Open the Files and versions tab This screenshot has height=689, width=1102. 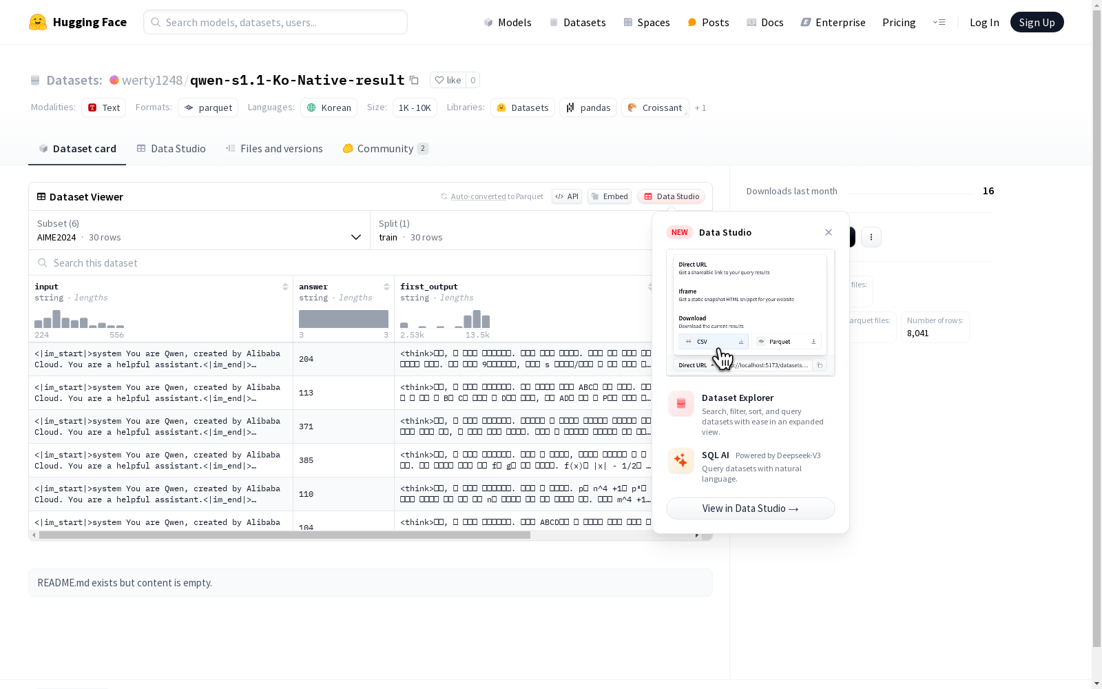coord(274,149)
